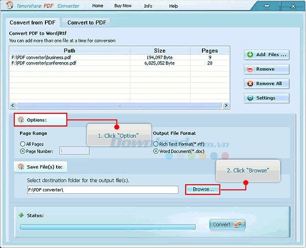Expand the Options section header

click(40, 120)
